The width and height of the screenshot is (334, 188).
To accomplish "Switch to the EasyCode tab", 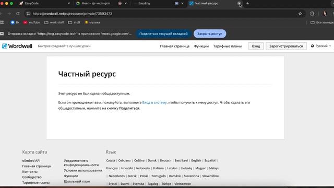I will click(44, 4).
